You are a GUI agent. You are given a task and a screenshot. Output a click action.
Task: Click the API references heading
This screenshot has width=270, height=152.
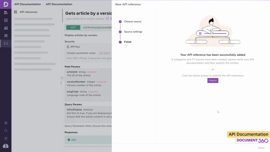pyautogui.click(x=28, y=12)
